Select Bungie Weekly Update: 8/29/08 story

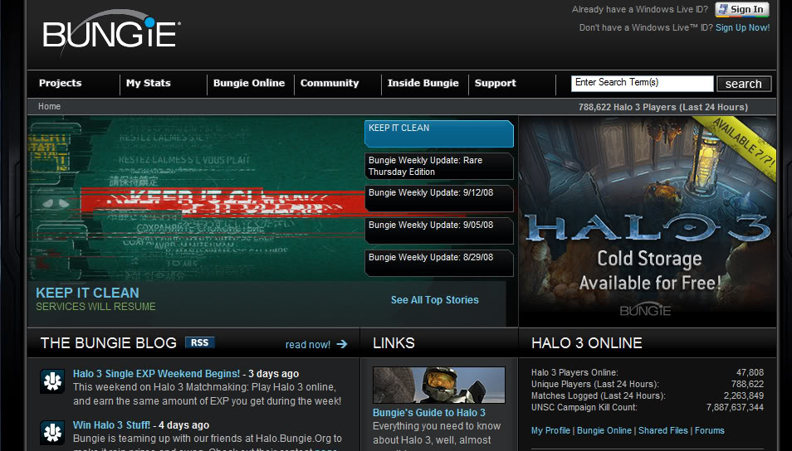pyautogui.click(x=438, y=263)
